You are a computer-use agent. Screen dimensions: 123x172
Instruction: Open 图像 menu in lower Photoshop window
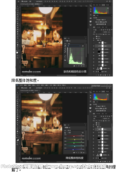(30, 85)
